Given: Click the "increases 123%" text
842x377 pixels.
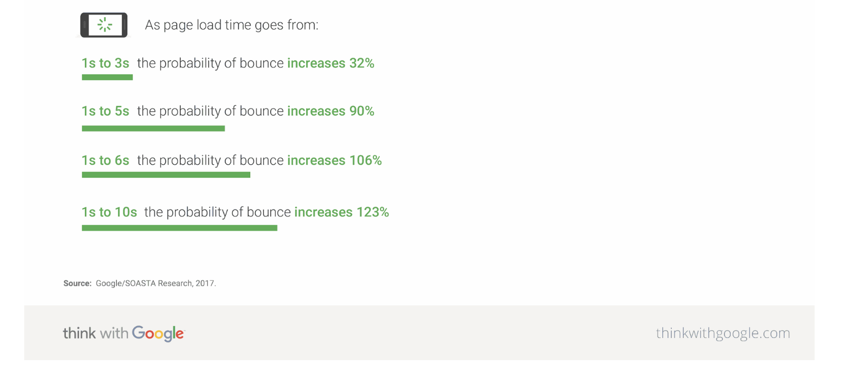Looking at the screenshot, I should point(341,212).
